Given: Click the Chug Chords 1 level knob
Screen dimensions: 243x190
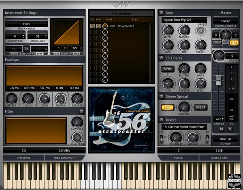Looking at the screenshot, I should [105, 26].
